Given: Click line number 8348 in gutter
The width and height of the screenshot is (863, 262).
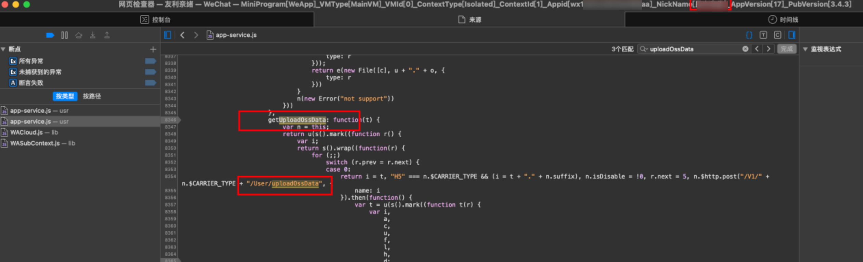Looking at the screenshot, I should point(170,134).
